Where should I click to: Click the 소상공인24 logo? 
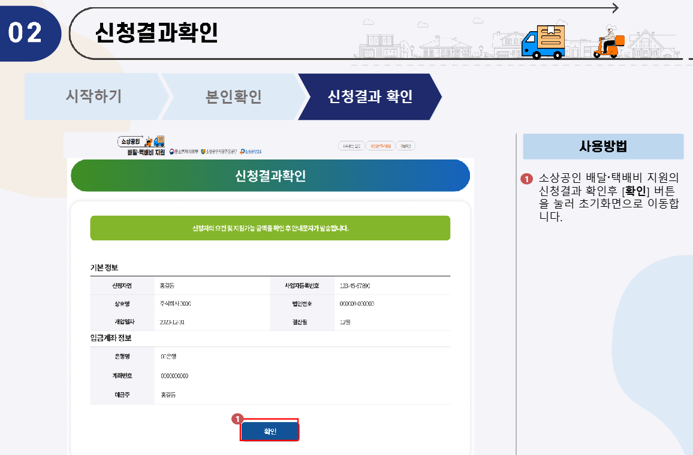pyautogui.click(x=251, y=152)
